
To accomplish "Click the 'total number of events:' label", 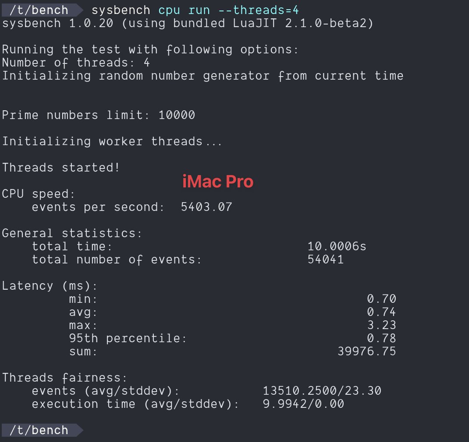I will click(x=117, y=260).
